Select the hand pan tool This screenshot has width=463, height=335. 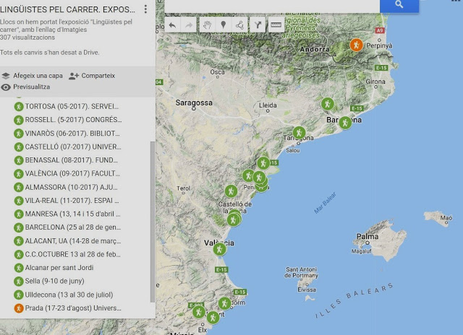[x=208, y=25]
